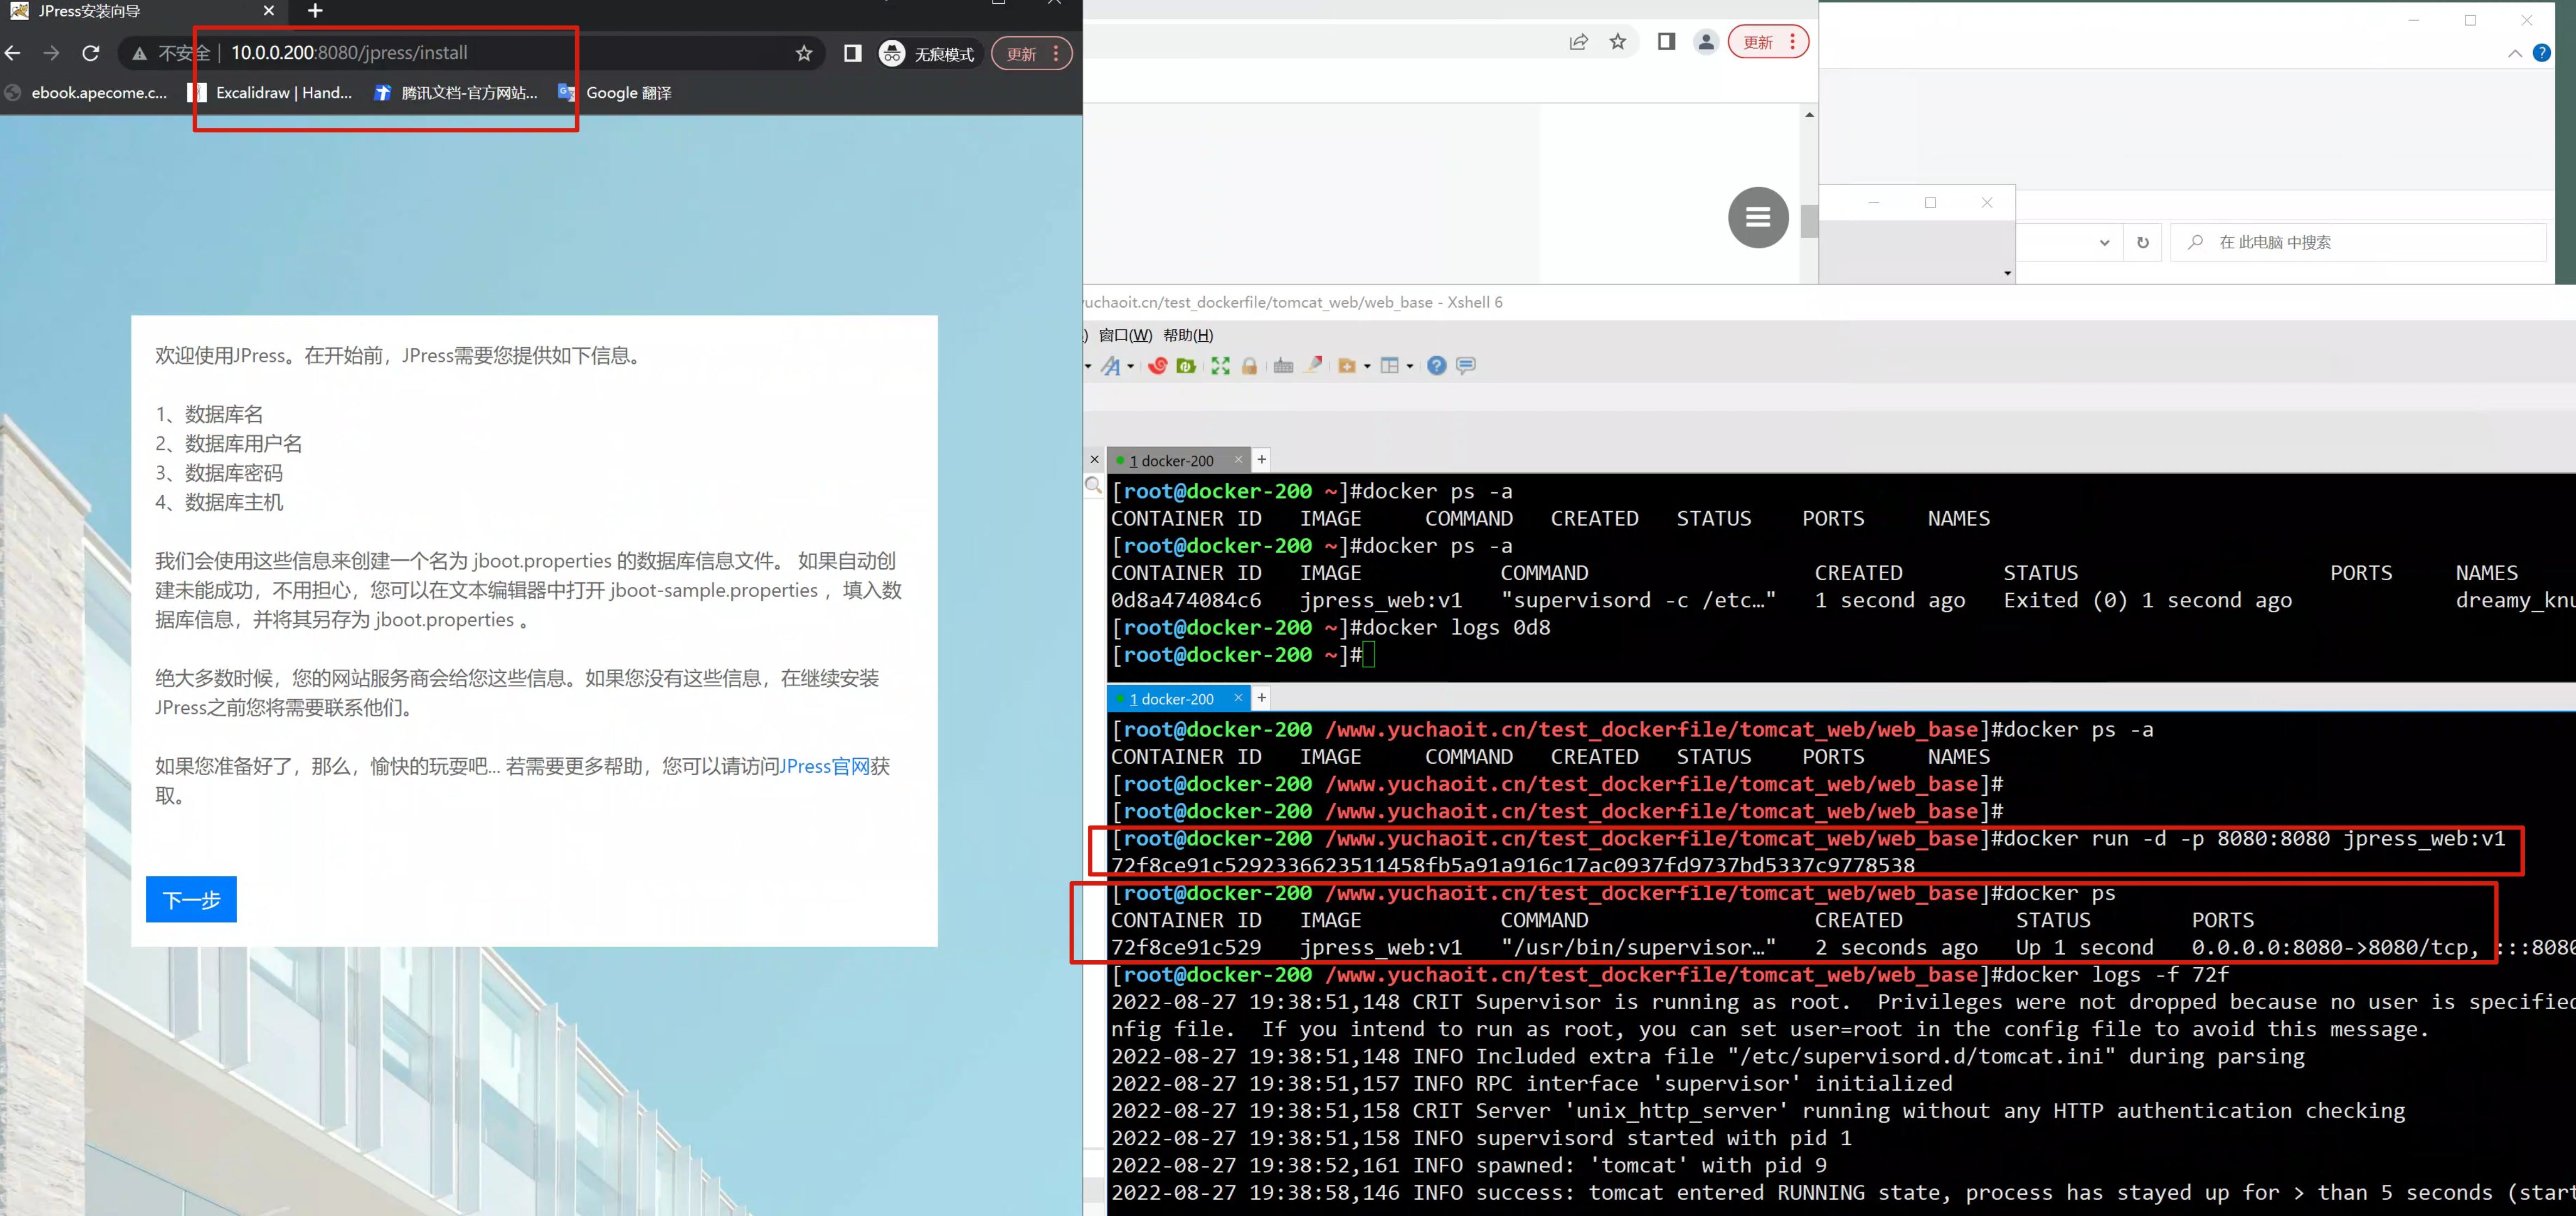Bookmark the JPress page with star icon
Viewport: 2576px width, 1216px height.
point(804,54)
